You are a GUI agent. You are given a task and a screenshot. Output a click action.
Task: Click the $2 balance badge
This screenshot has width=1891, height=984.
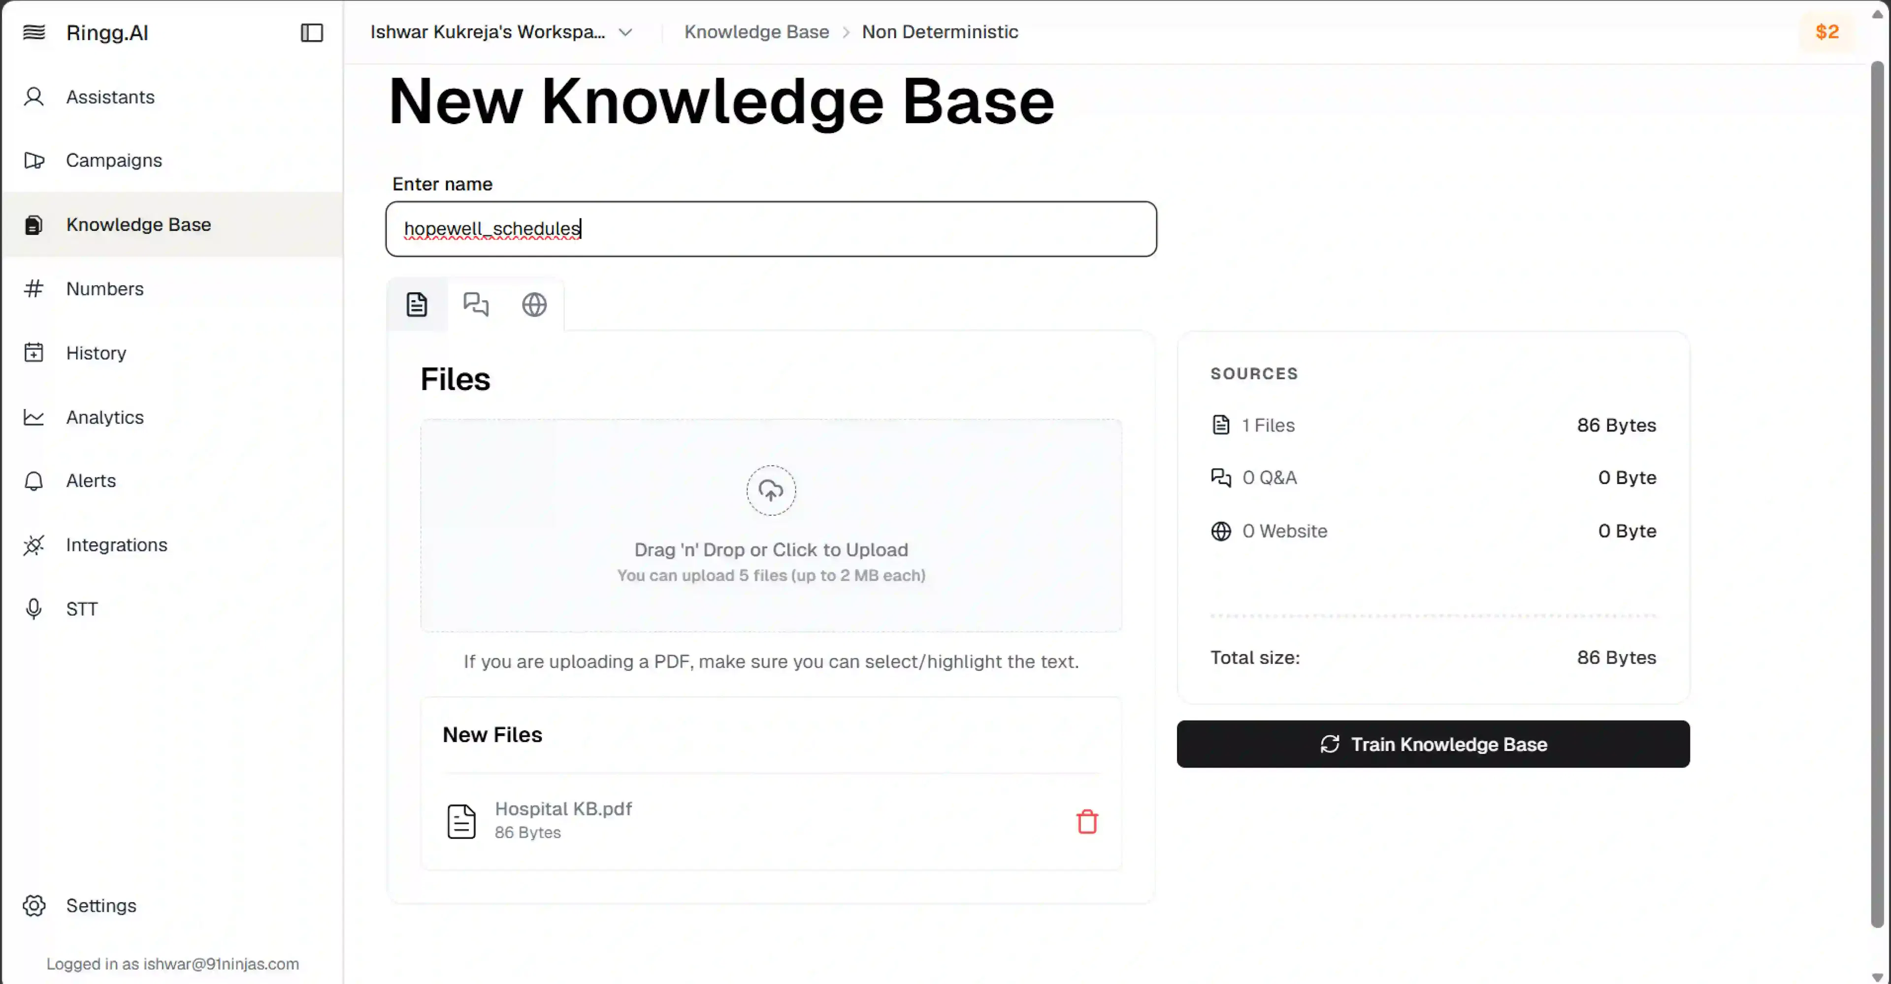click(x=1826, y=32)
